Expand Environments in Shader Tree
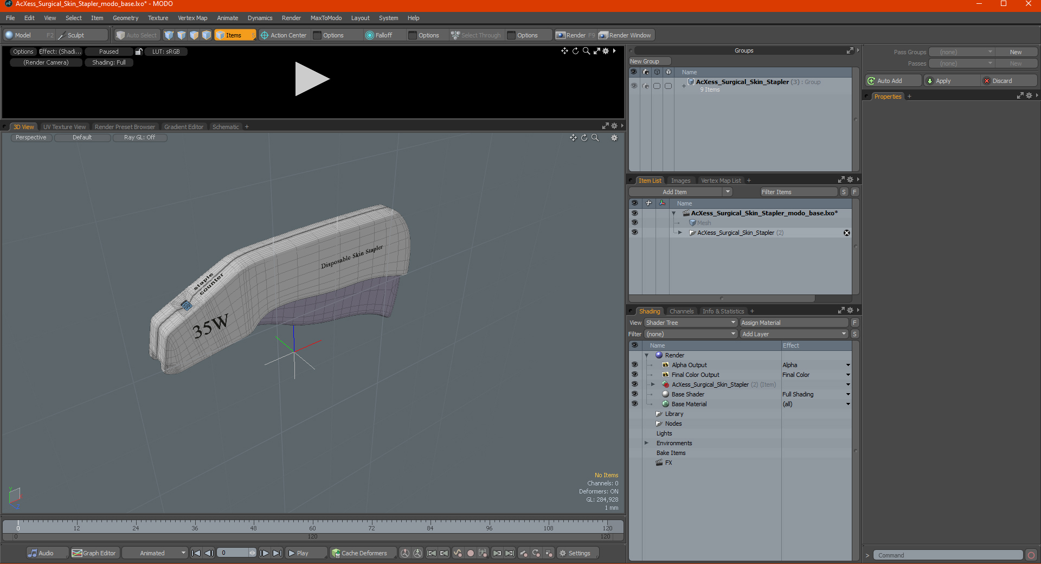The image size is (1041, 564). pyautogui.click(x=647, y=443)
